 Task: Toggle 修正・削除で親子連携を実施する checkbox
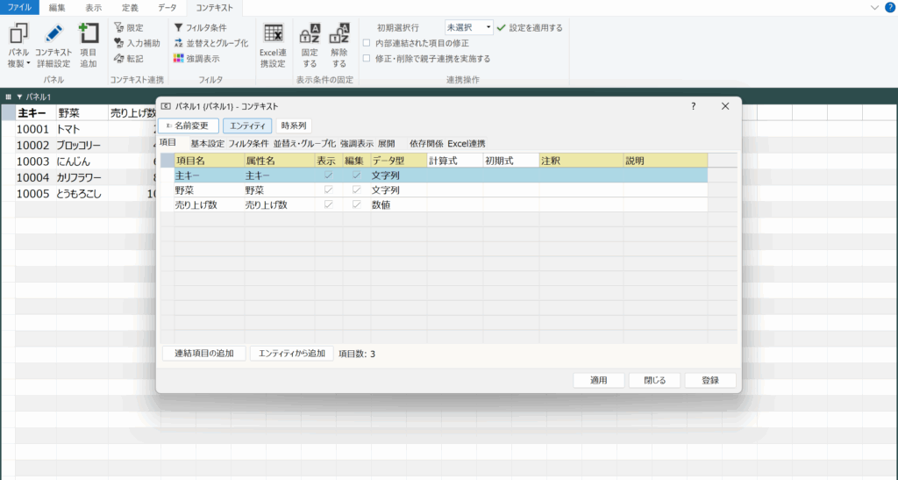click(367, 59)
